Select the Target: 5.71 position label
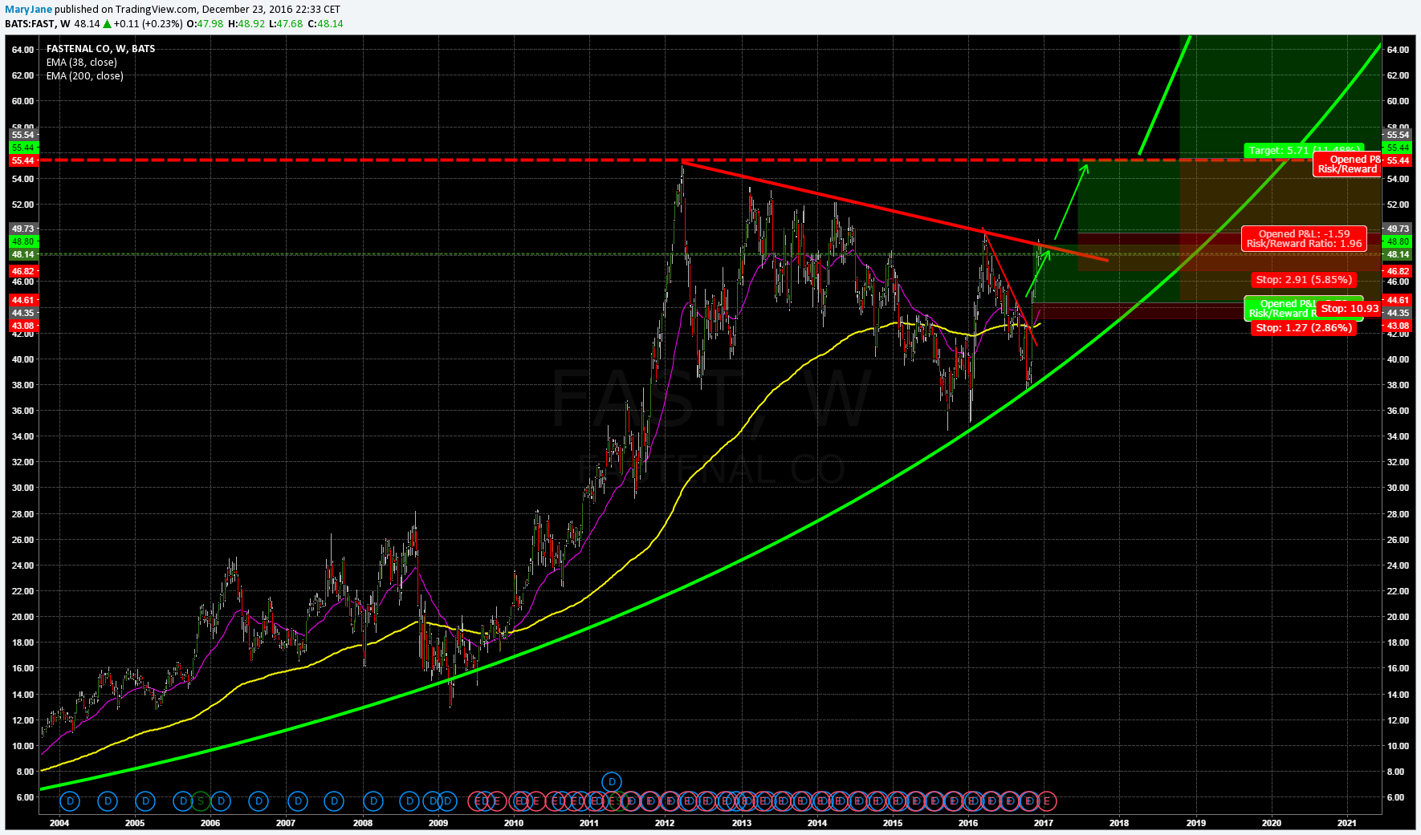This screenshot has height=835, width=1421. tap(1304, 150)
